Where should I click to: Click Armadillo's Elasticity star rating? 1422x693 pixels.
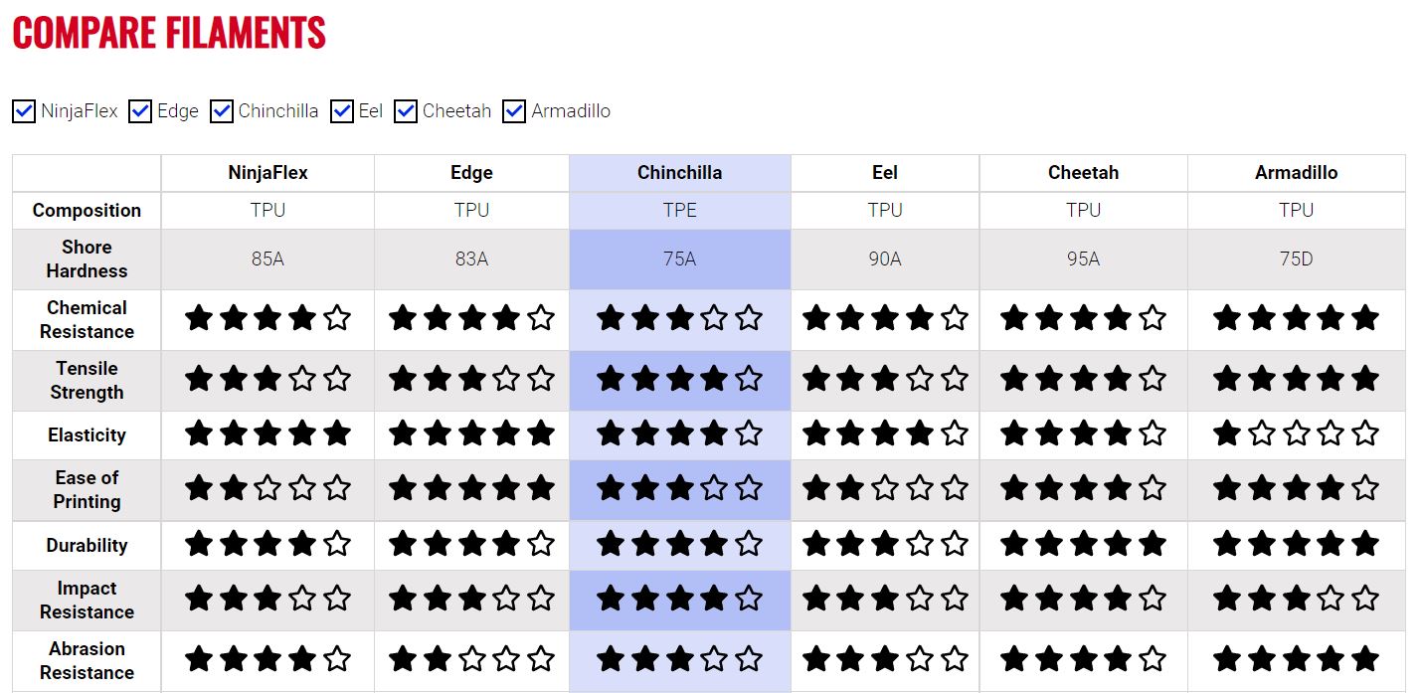click(x=1296, y=433)
